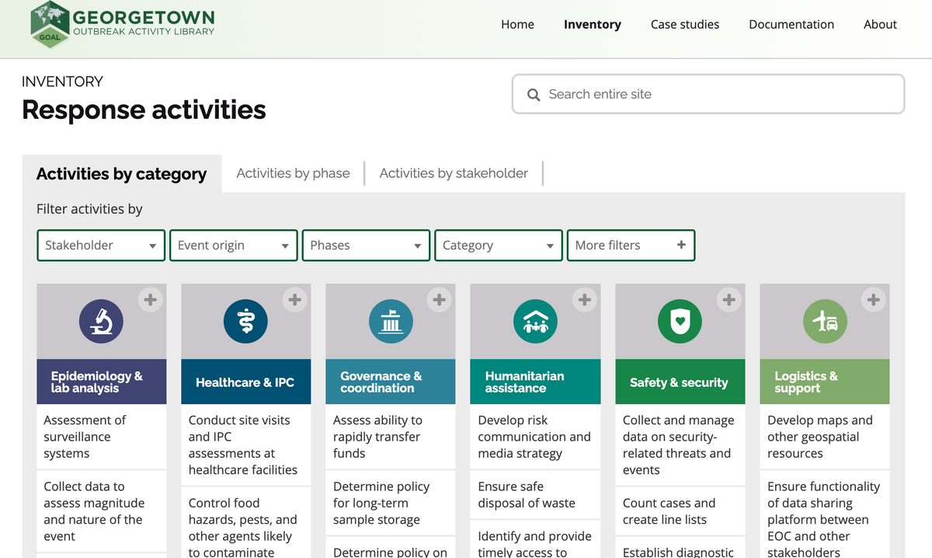Open Conduct site visits and IPC assessments
Screen dimensions: 932x558
[x=246, y=445]
